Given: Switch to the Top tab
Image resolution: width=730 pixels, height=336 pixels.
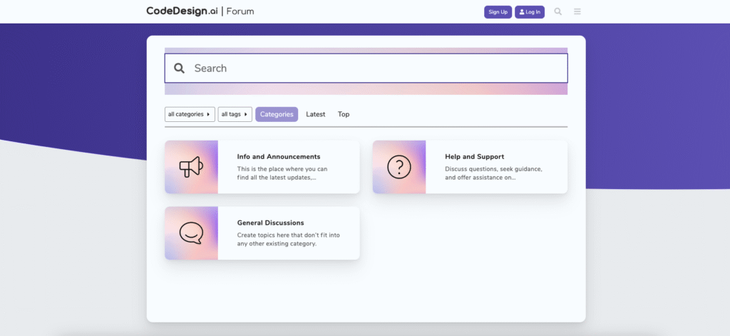Looking at the screenshot, I should 344,114.
